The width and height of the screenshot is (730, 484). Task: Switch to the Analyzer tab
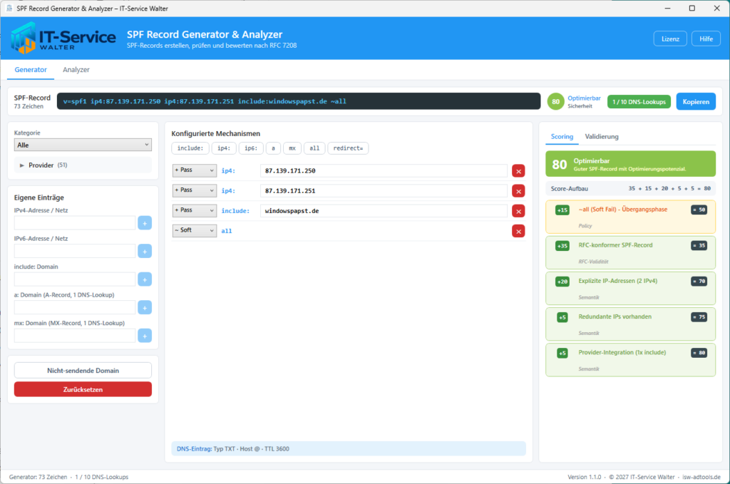tap(76, 70)
